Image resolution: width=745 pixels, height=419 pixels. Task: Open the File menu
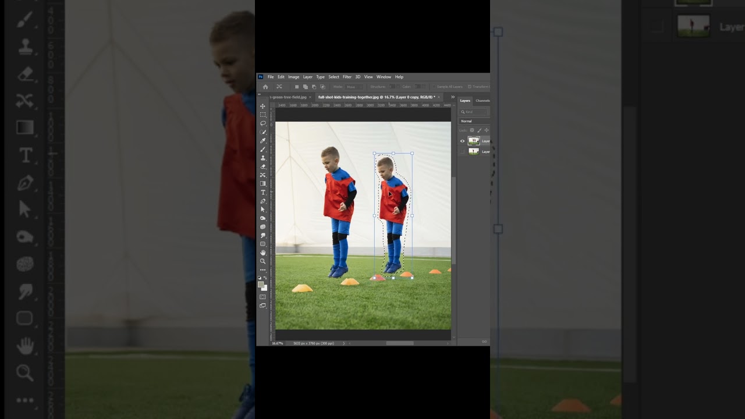click(x=271, y=77)
